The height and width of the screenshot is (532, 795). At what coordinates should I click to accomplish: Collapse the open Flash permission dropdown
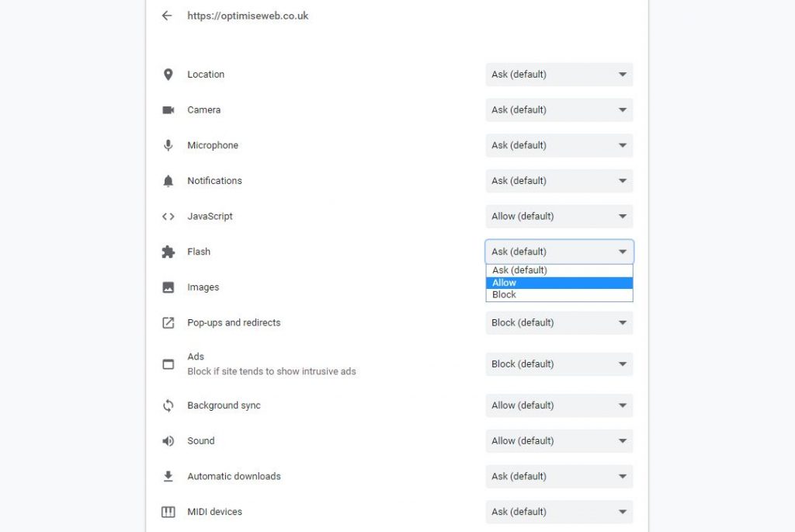(x=559, y=252)
